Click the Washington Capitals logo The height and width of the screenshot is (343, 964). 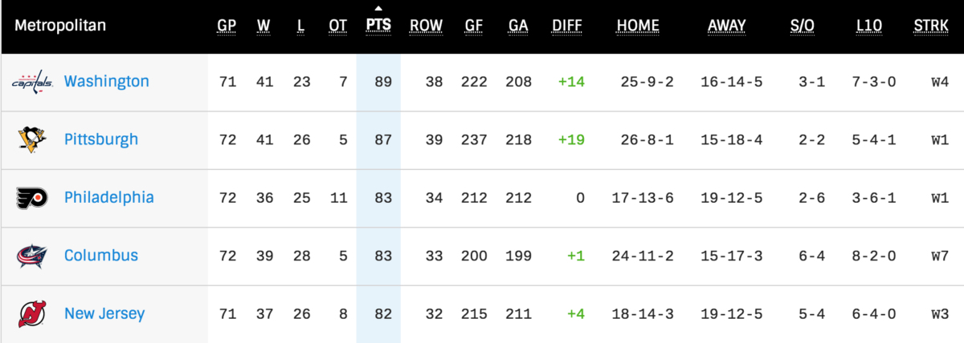(x=32, y=82)
